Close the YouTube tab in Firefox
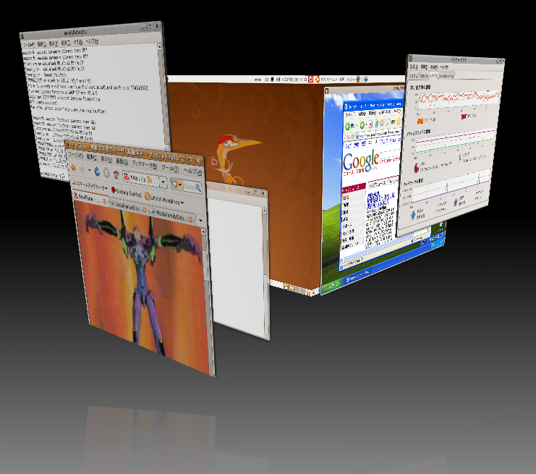The width and height of the screenshot is (536, 474). pos(105,201)
